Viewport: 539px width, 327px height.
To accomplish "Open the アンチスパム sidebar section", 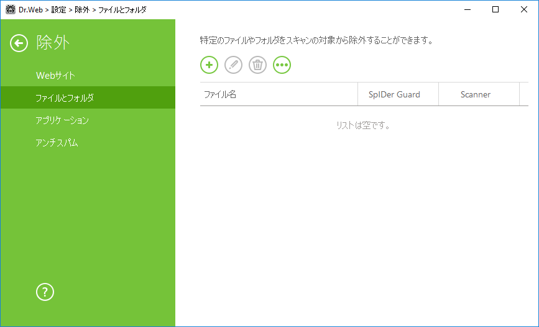I will pos(88,142).
